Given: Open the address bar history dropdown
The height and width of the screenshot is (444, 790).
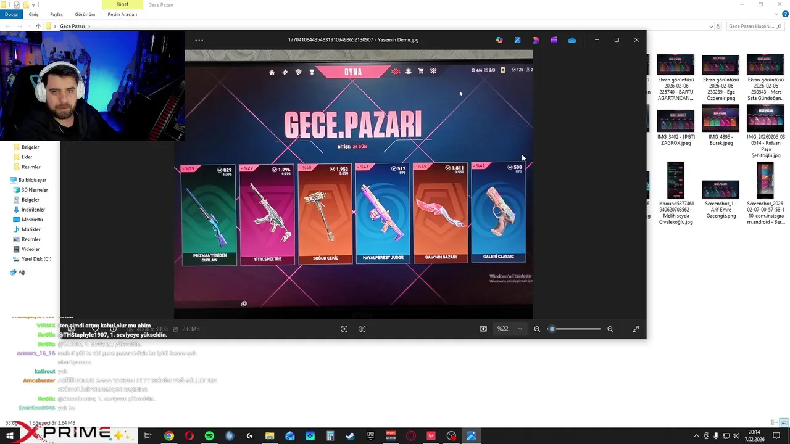Looking at the screenshot, I should pos(711,27).
